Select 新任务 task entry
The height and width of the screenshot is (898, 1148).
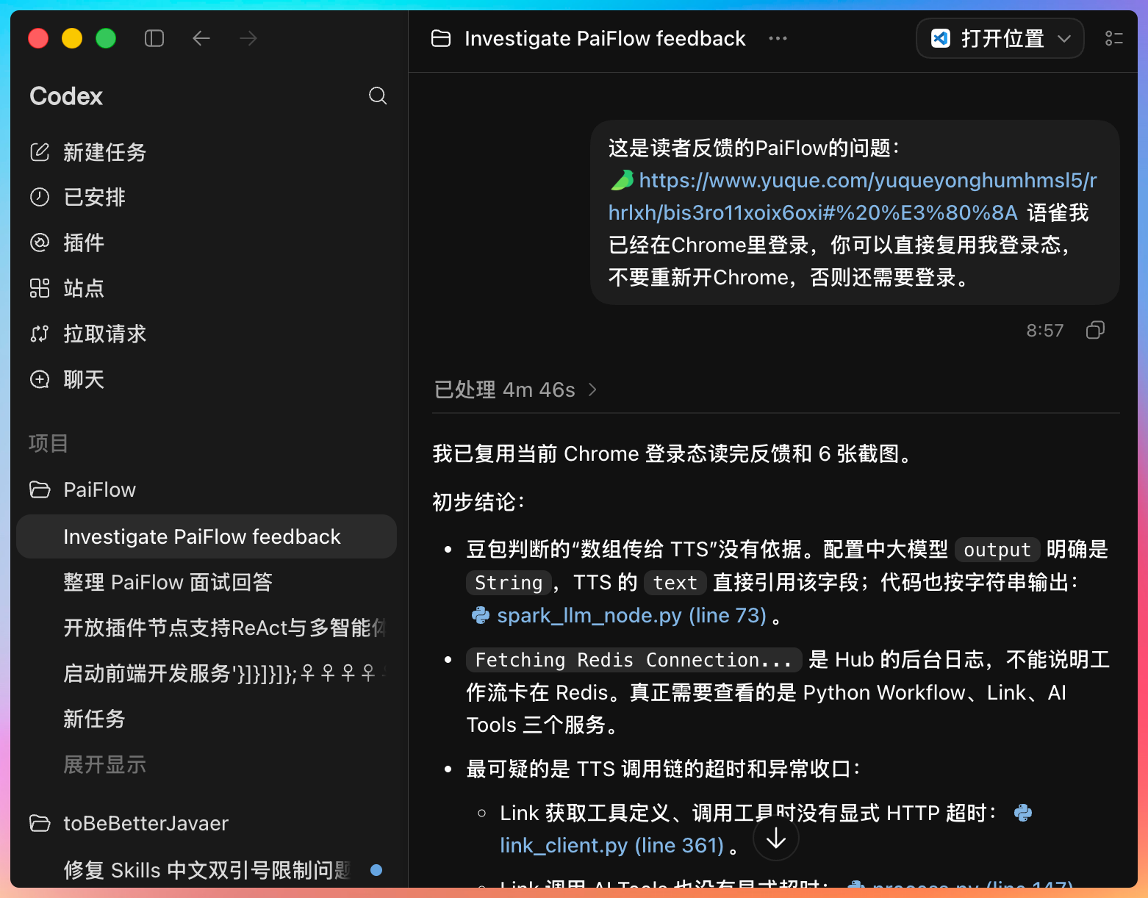point(207,719)
